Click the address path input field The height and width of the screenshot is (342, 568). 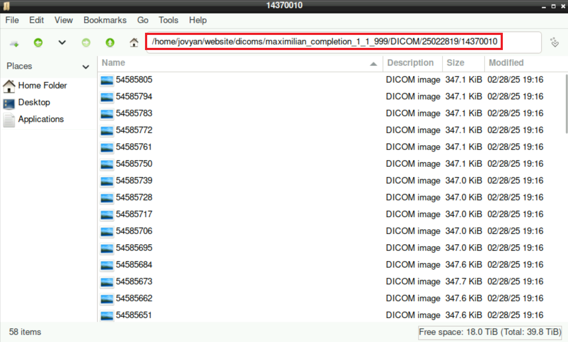pyautogui.click(x=343, y=42)
